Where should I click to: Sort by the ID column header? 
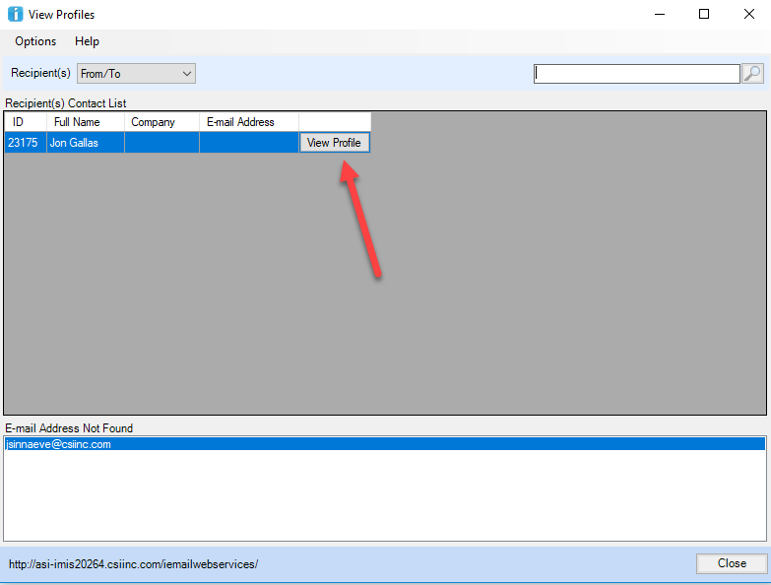click(x=26, y=122)
